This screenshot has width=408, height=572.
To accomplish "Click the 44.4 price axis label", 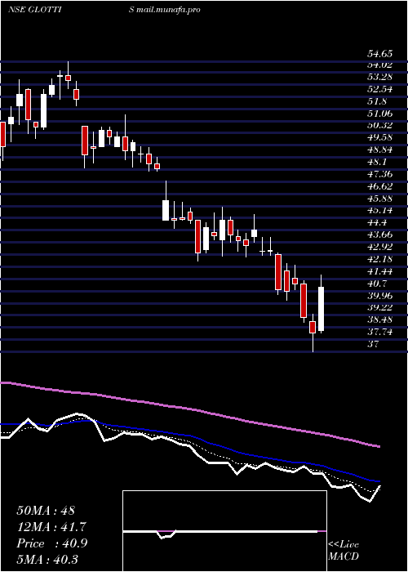I will (x=377, y=222).
